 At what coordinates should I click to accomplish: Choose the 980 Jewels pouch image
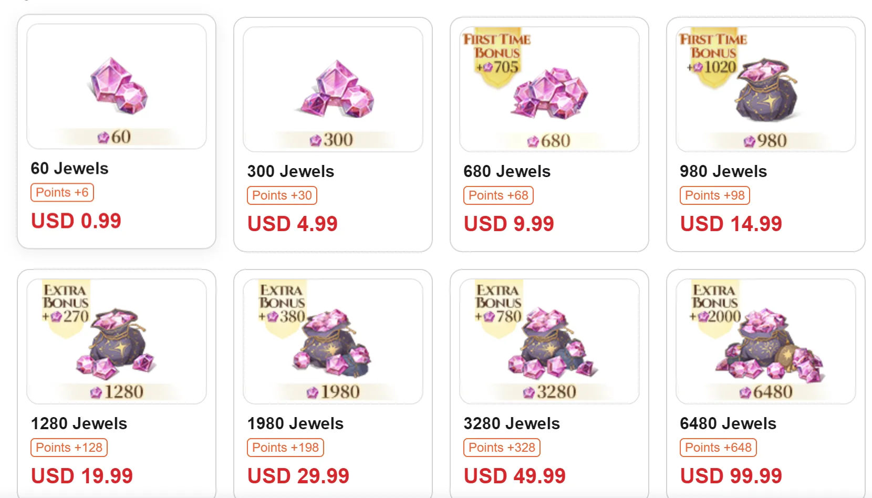(767, 90)
